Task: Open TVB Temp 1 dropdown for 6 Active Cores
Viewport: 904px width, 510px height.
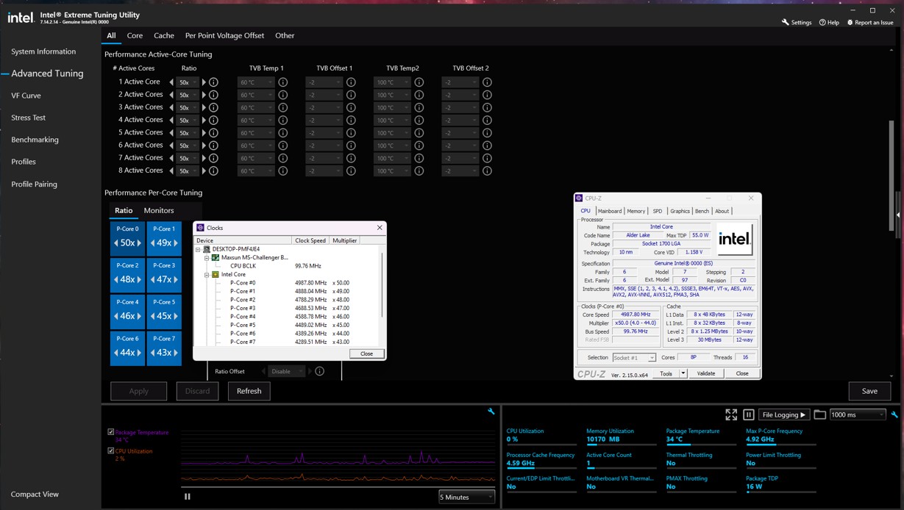Action: [x=255, y=146]
